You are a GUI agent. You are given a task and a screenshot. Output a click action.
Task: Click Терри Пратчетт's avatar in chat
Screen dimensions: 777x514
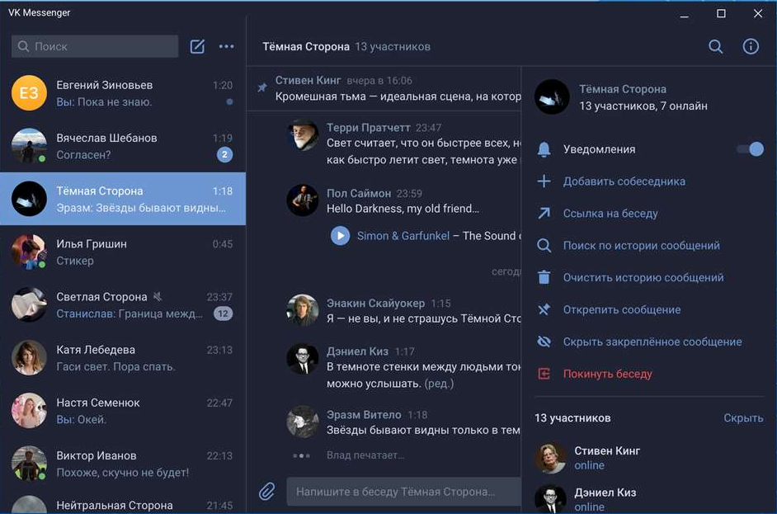point(303,134)
